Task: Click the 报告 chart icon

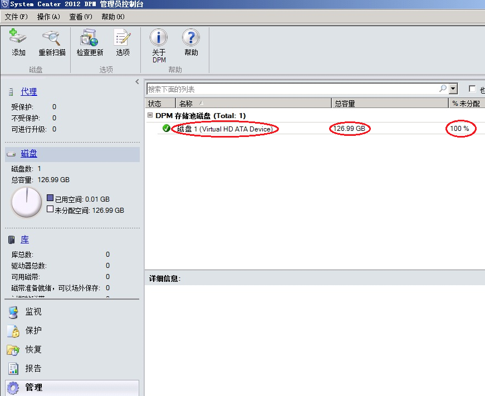Action: click(13, 369)
